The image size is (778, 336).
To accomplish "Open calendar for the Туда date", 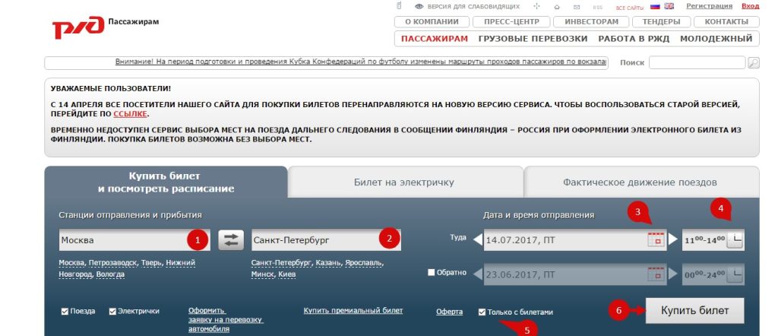I will coord(656,239).
